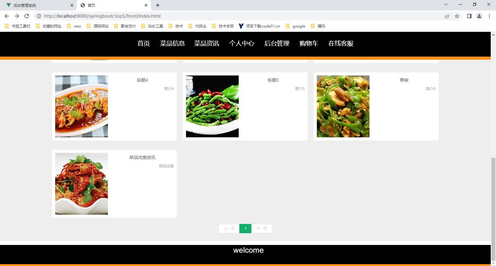Open the user profile avatar icon

[x=479, y=16]
